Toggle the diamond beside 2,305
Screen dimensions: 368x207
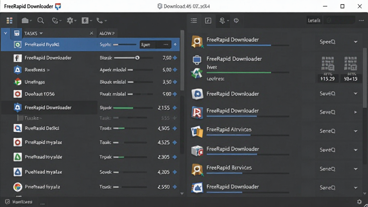pos(175,157)
